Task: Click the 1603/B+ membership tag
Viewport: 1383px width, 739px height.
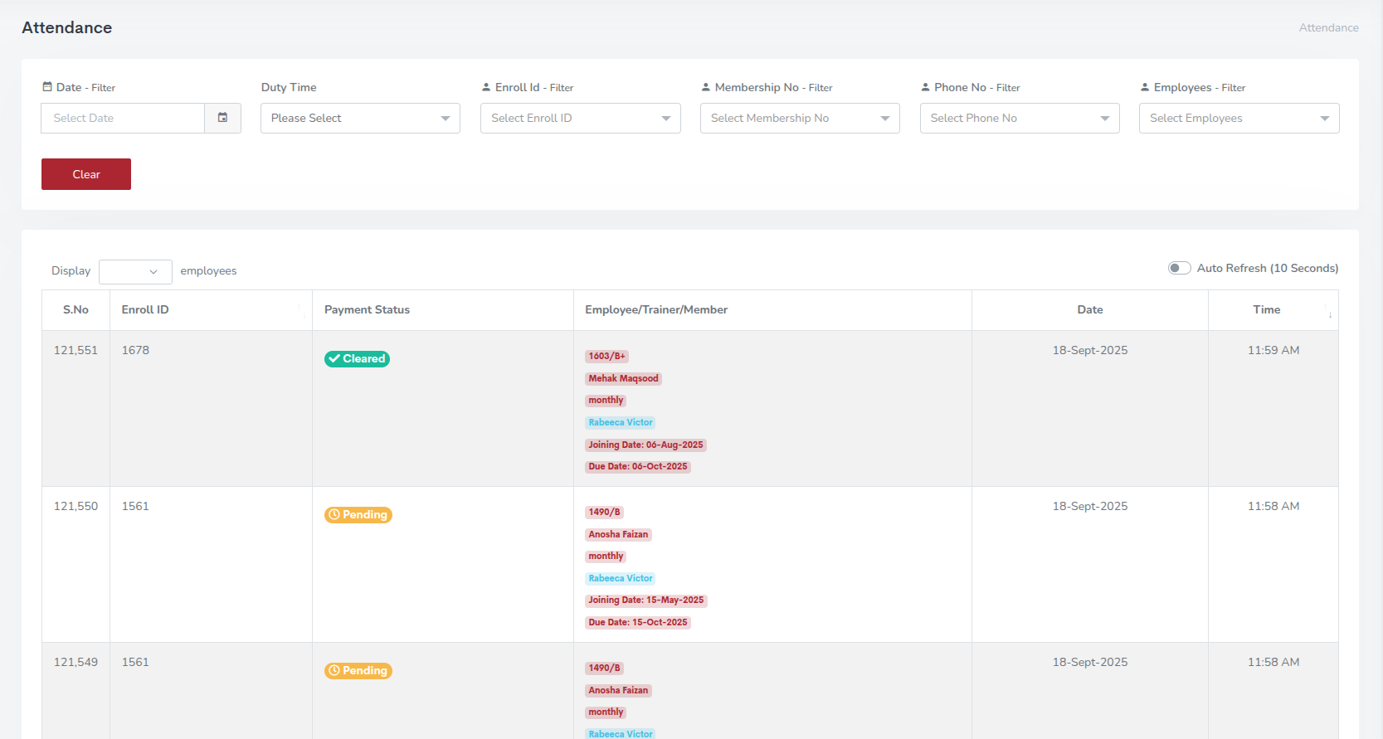Action: 606,356
